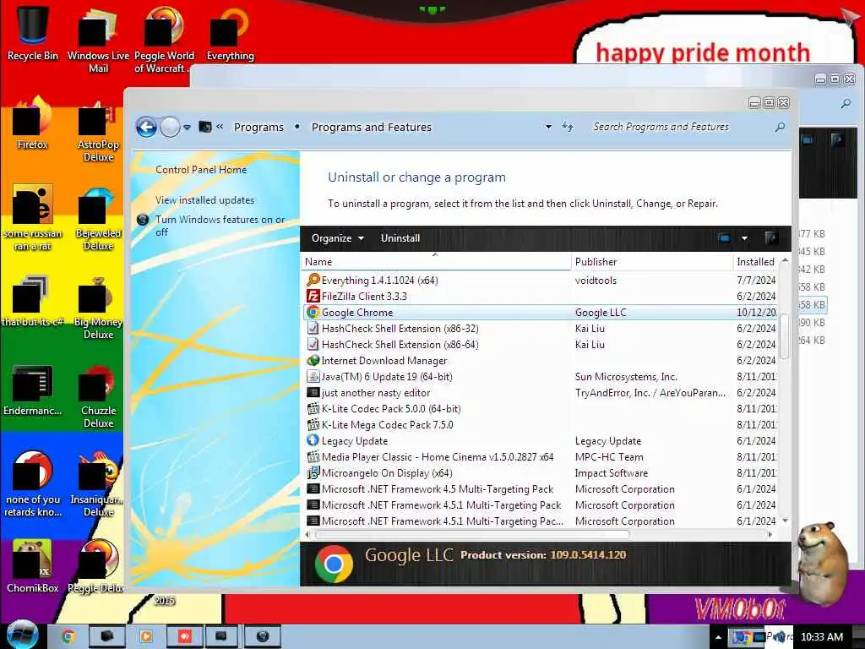Open the red arrow app in taskbar

(x=185, y=636)
